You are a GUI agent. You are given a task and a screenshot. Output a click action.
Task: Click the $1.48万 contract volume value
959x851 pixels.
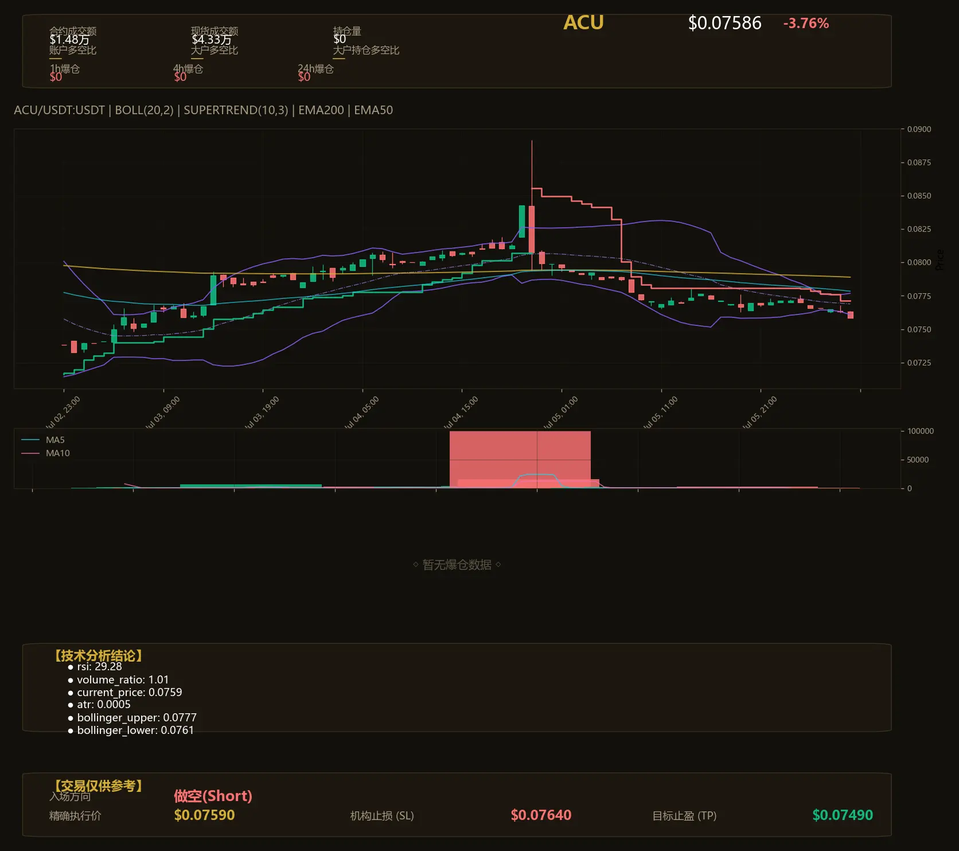pyautogui.click(x=69, y=40)
